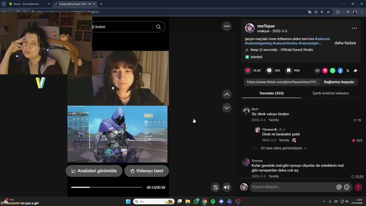Open Chrome extensions puzzle icon
Screen dimensions: 366x206
pyautogui.click(x=338, y=12)
